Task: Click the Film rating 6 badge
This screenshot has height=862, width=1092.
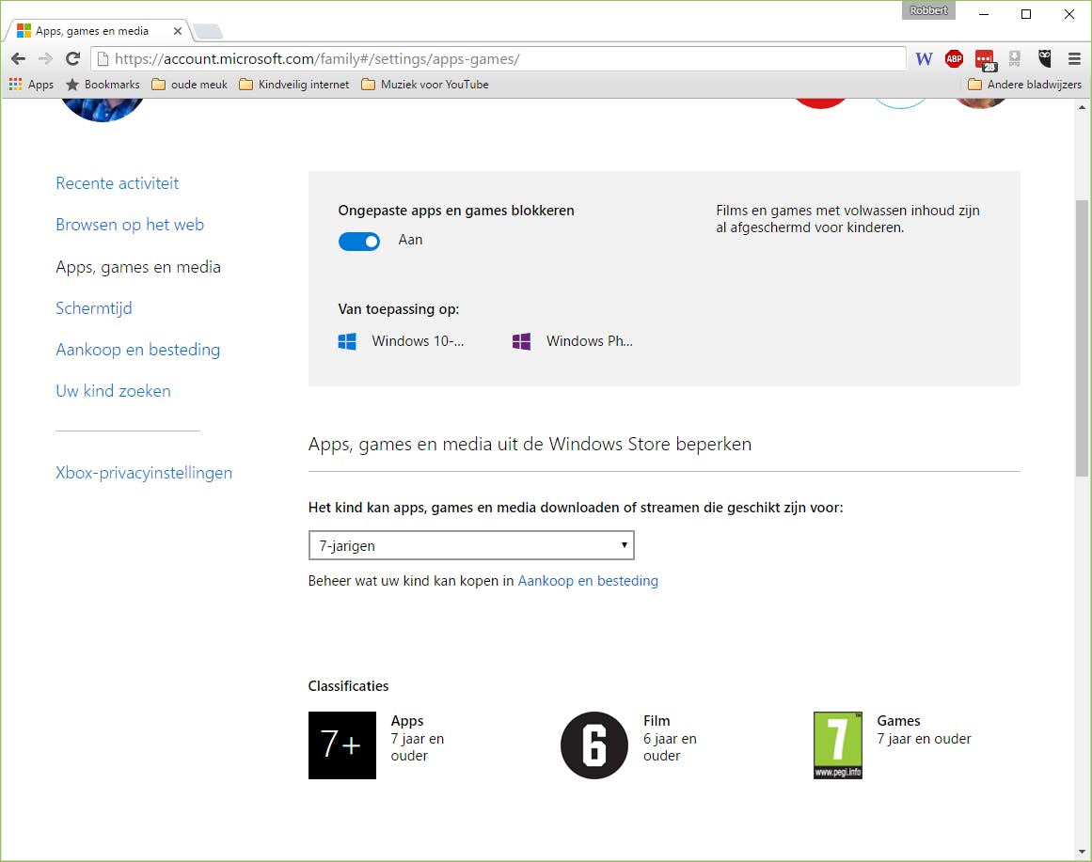Action: pyautogui.click(x=594, y=745)
